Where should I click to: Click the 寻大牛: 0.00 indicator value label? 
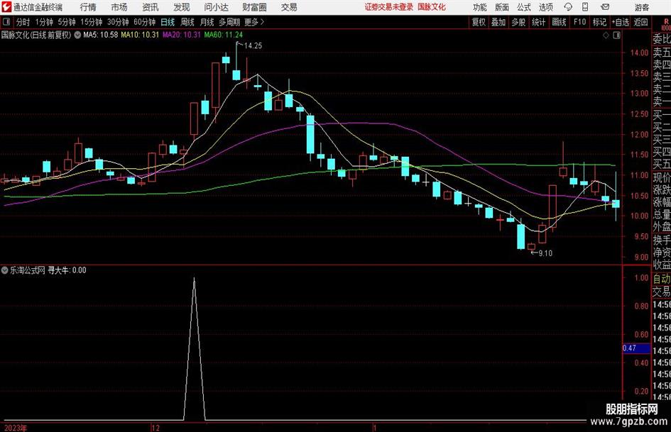point(67,270)
